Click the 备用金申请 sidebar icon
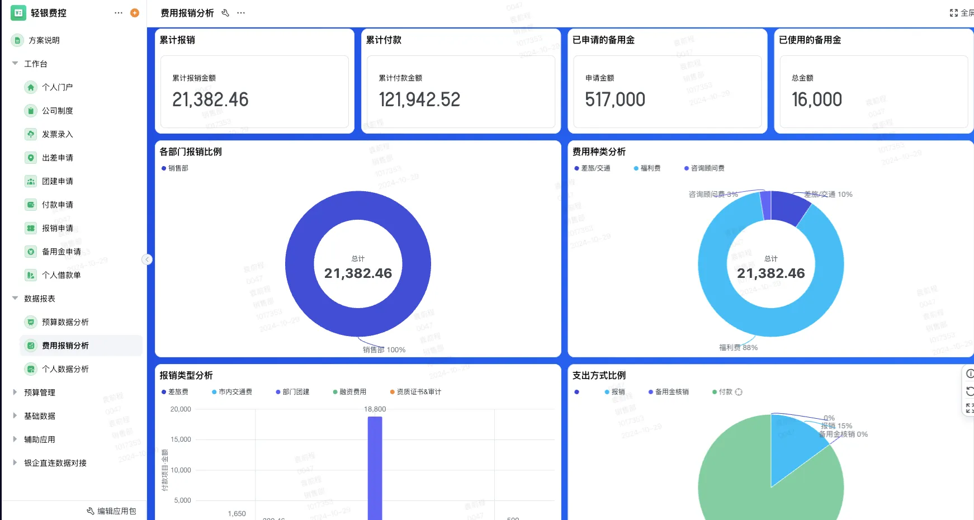This screenshot has height=520, width=974. 31,252
